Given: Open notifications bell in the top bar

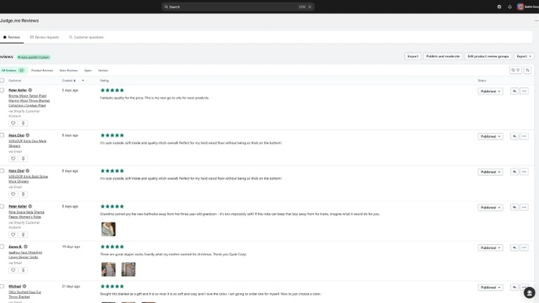Looking at the screenshot, I should click(x=509, y=6).
